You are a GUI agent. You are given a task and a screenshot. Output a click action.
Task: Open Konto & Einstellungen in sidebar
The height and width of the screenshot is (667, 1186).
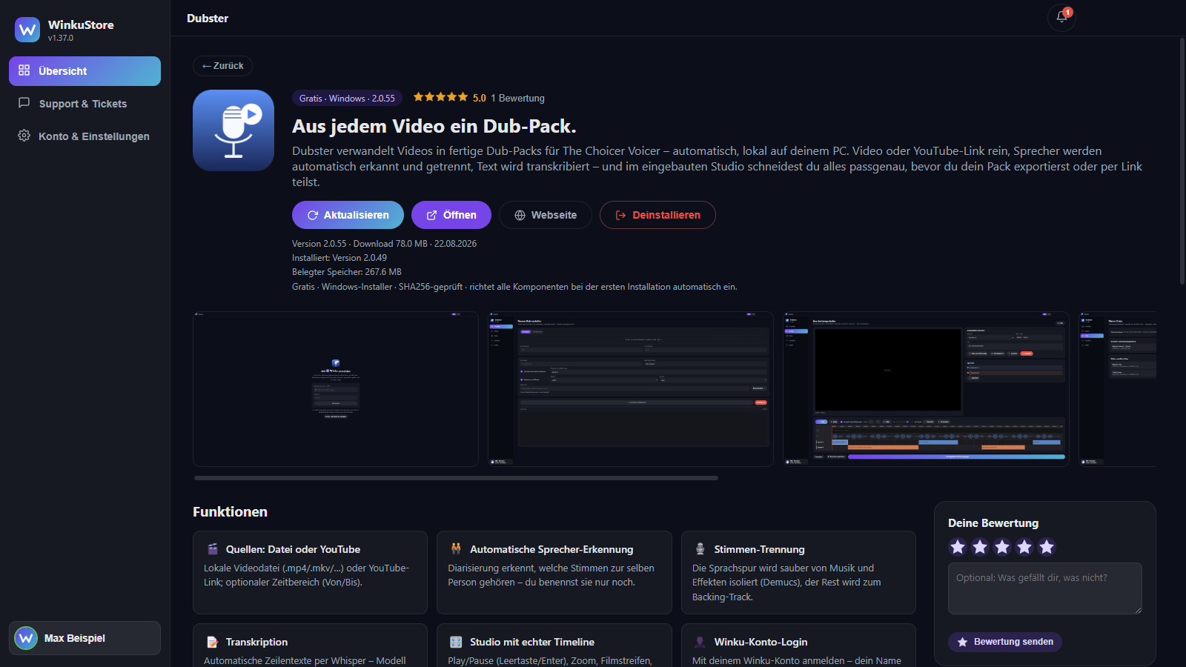[85, 136]
